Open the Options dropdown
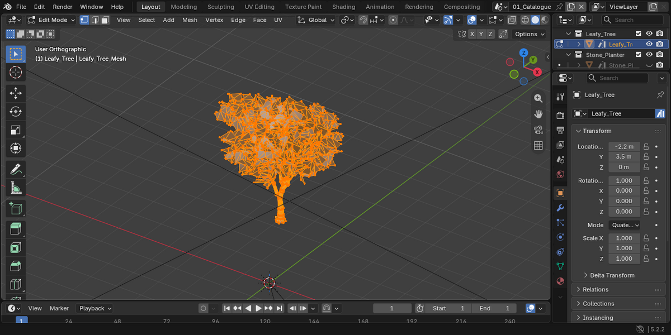Image resolution: width=671 pixels, height=335 pixels. [529, 34]
